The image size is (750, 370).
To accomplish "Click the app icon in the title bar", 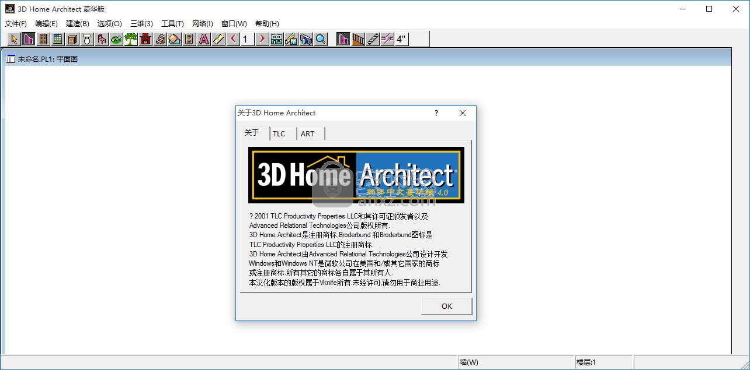I will (9, 9).
